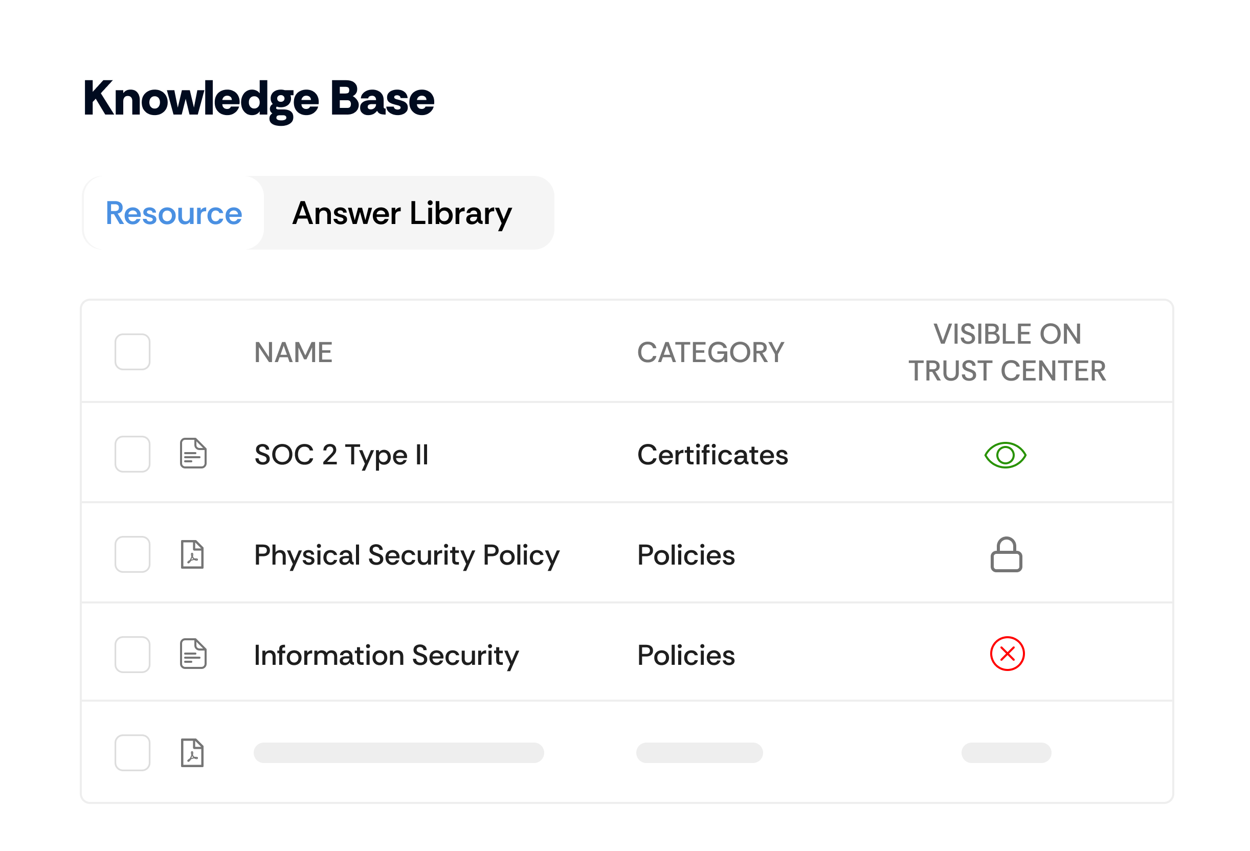
Task: Open the SOC 2 Type II resource
Action: tap(341, 455)
